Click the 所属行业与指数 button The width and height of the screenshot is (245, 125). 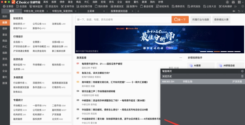[201, 20]
